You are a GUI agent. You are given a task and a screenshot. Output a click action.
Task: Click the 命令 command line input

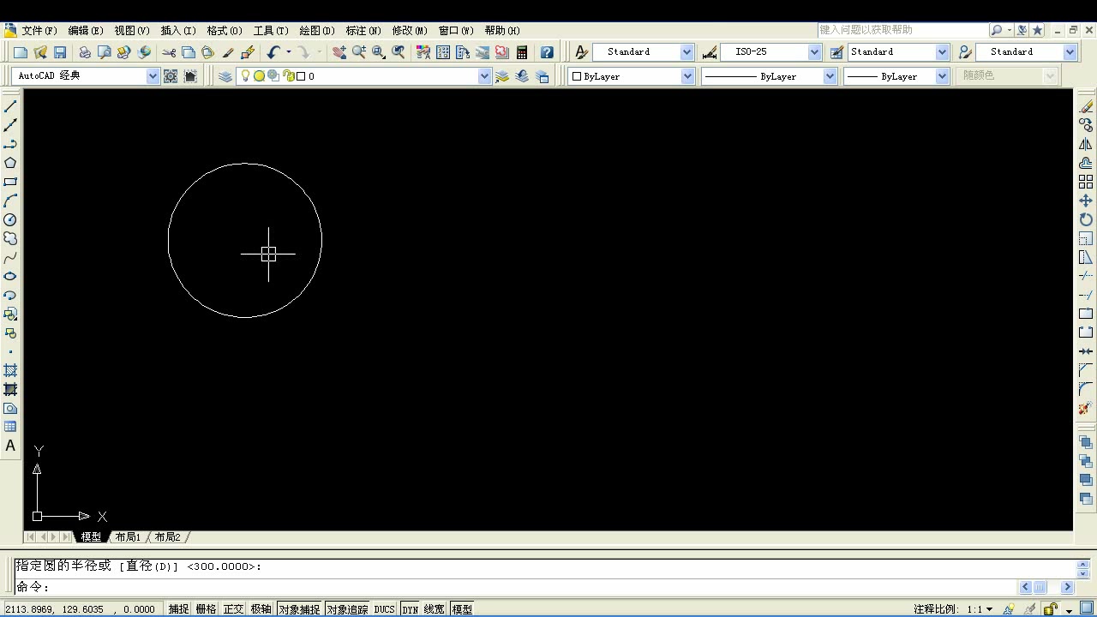click(x=514, y=587)
